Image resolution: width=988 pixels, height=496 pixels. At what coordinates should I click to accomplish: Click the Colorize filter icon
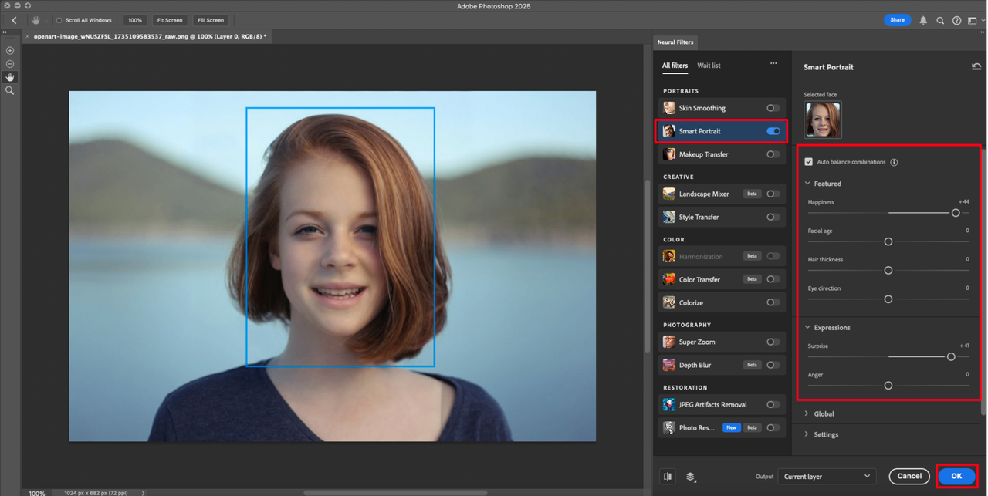point(669,302)
